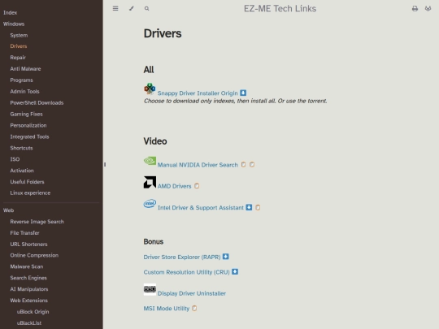Click download icon beside Custom Resolution Utility
The image size is (439, 329).
pos(235,271)
